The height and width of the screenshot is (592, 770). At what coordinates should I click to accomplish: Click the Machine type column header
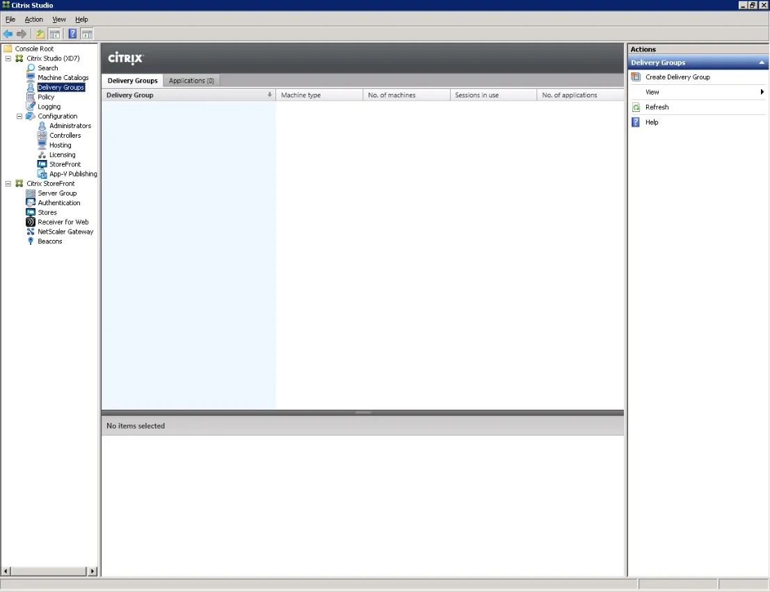point(319,95)
